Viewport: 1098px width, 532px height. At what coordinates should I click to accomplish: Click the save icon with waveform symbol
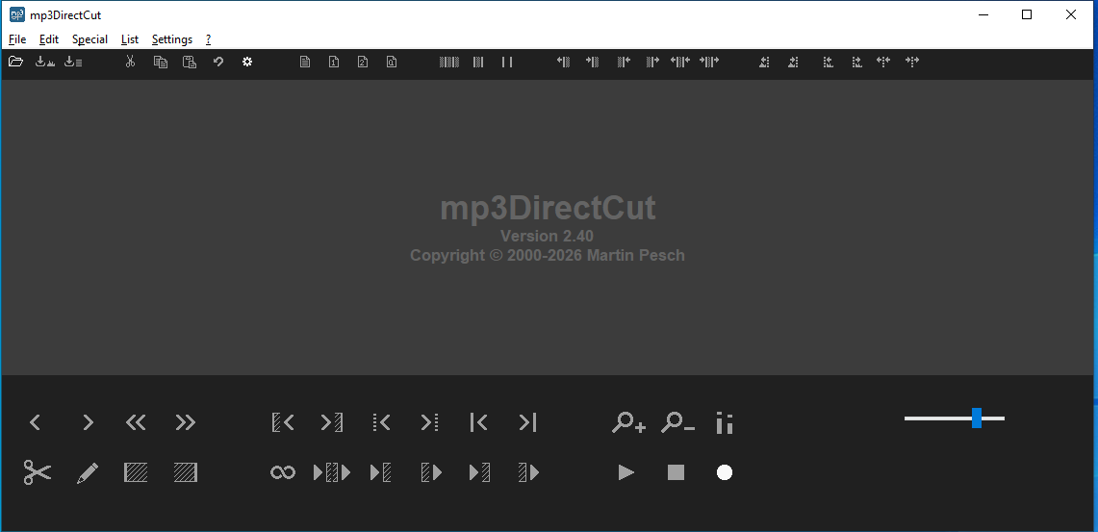point(45,62)
